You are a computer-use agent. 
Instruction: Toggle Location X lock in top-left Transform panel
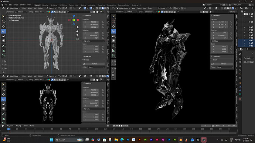[x=103, y=22]
